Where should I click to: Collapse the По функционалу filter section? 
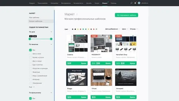pos(51,93)
